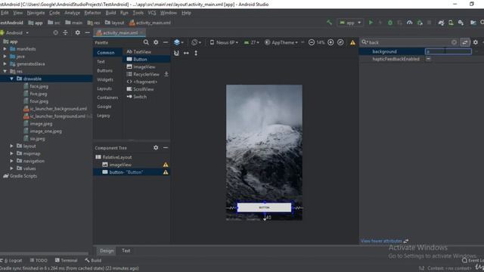Open app run configuration dropdown
Viewport: 484px width, 272px height.
pyautogui.click(x=350, y=23)
